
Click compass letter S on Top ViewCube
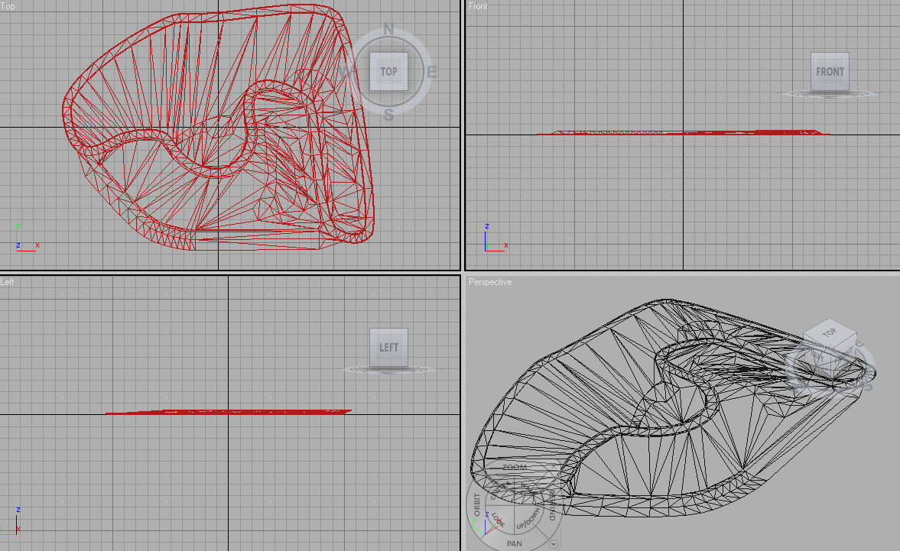(388, 115)
